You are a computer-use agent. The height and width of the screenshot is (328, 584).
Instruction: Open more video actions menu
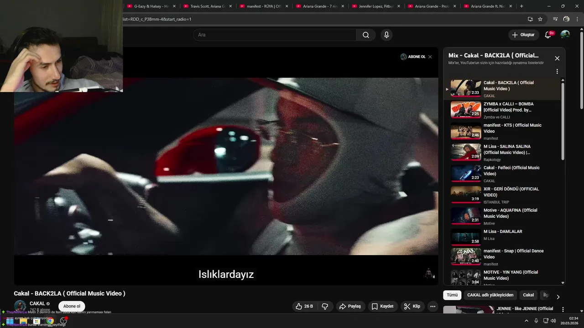(x=433, y=307)
